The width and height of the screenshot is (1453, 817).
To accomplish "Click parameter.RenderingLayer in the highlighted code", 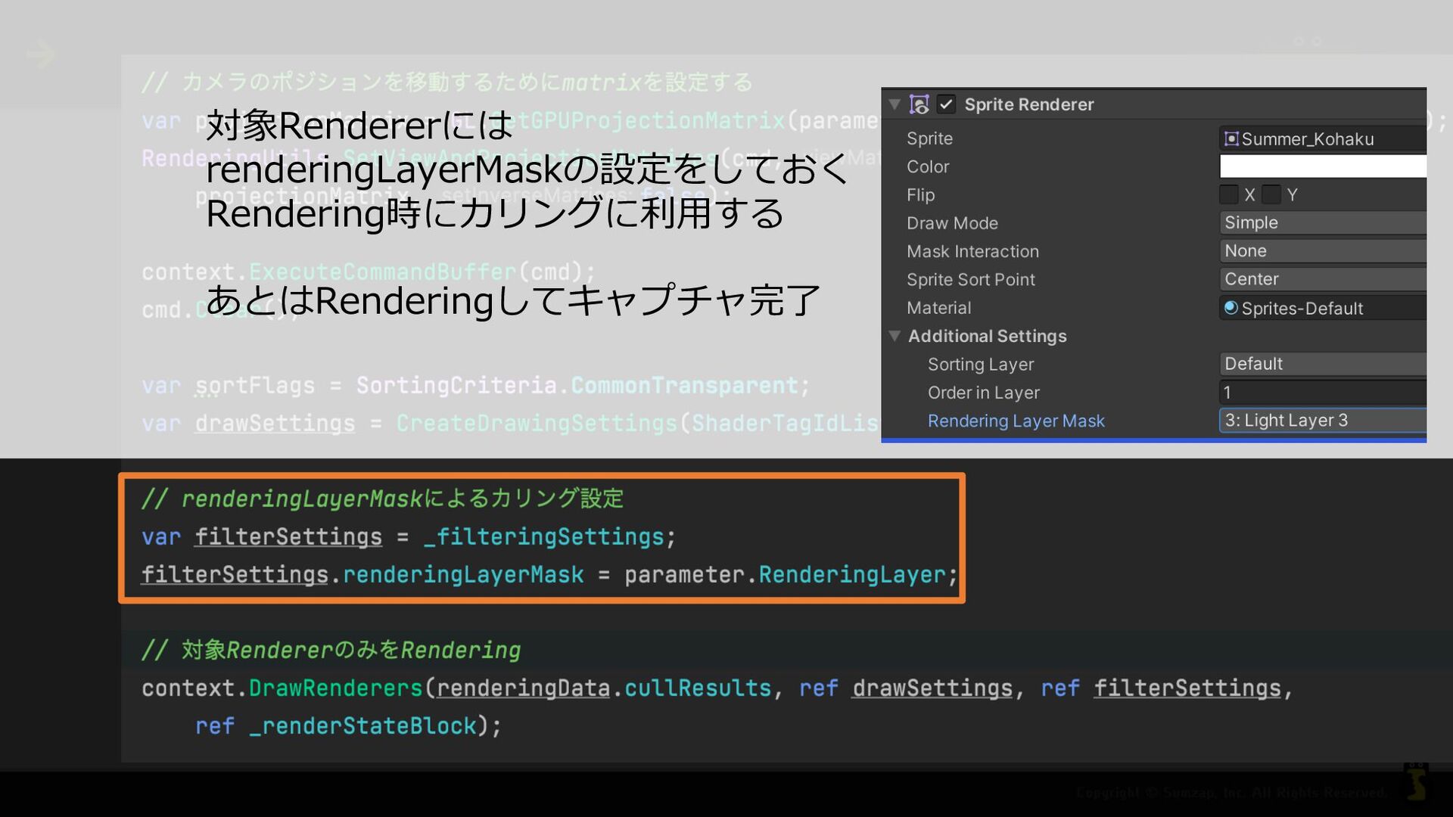I will tap(785, 575).
